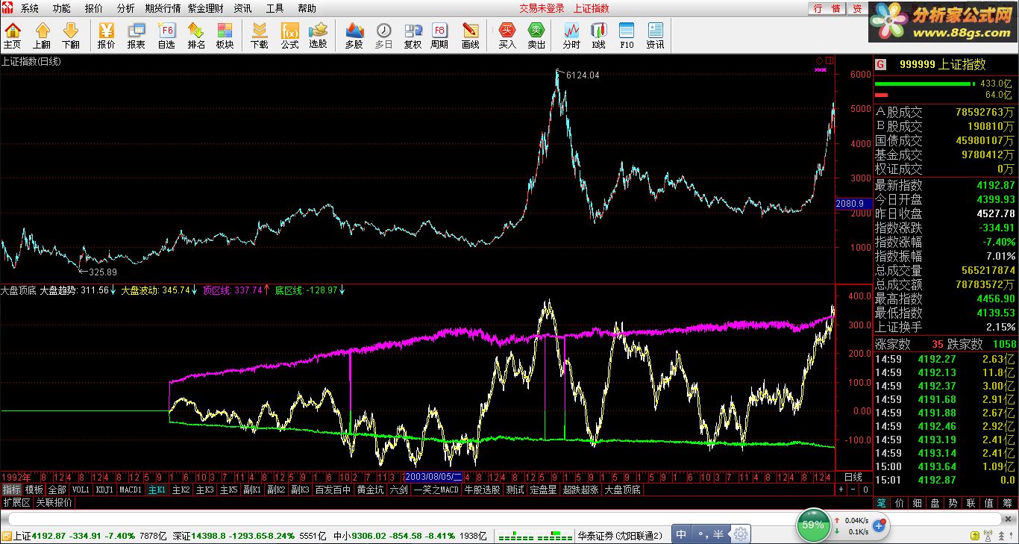Open the 公式 formula icon

click(289, 35)
